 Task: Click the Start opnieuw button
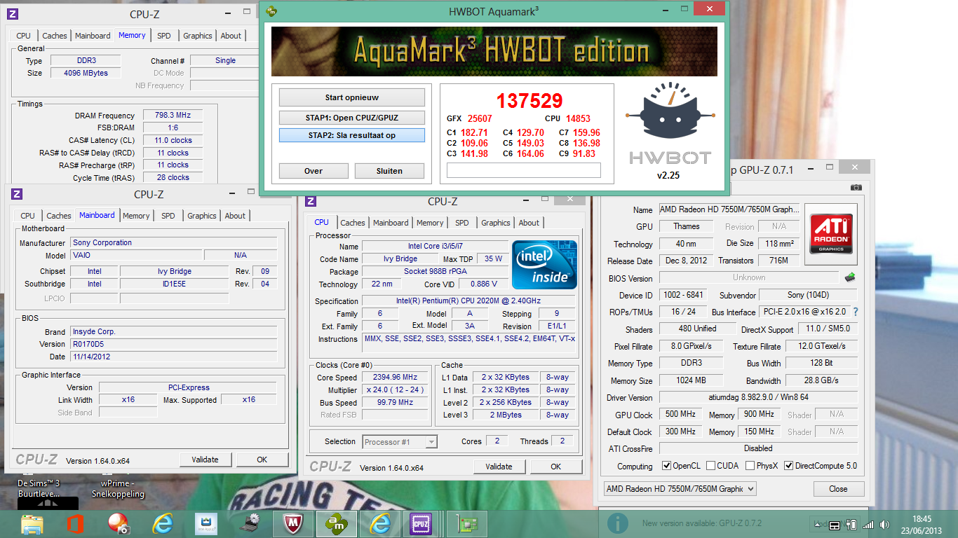[x=352, y=97]
